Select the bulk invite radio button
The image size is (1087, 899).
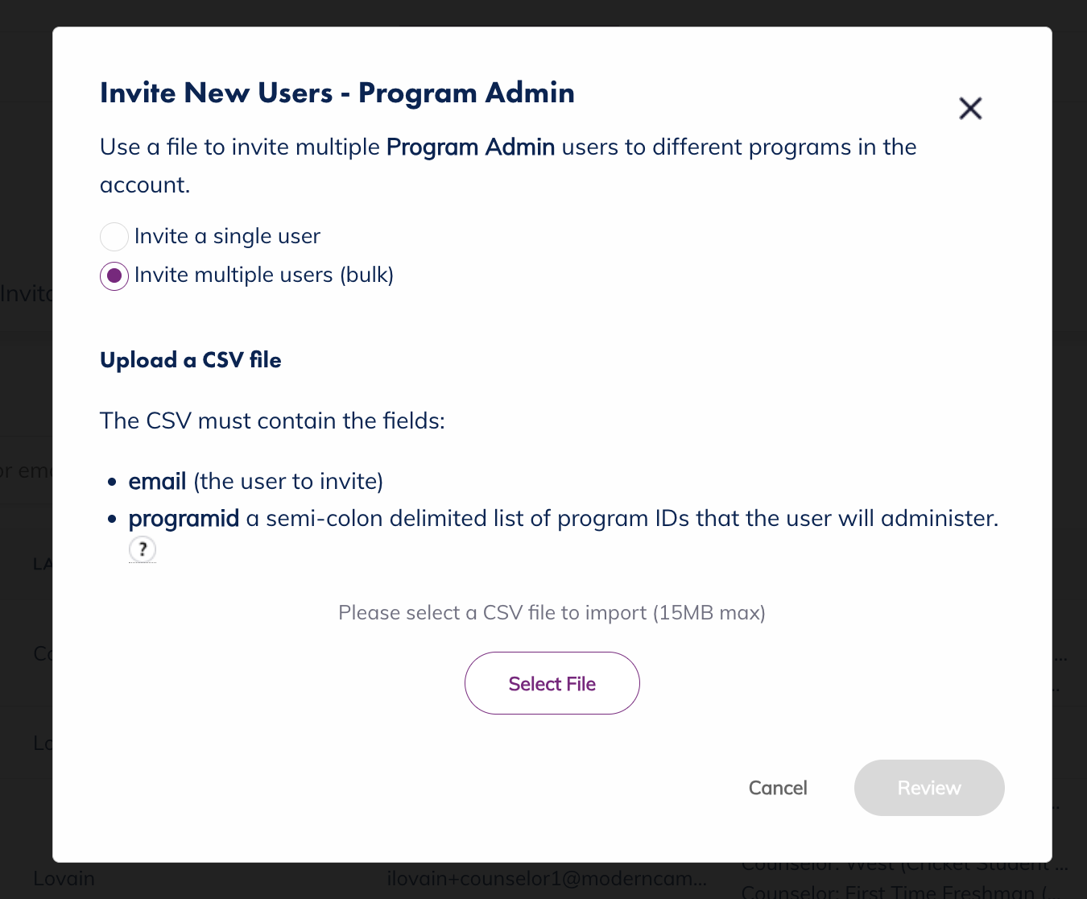click(114, 276)
